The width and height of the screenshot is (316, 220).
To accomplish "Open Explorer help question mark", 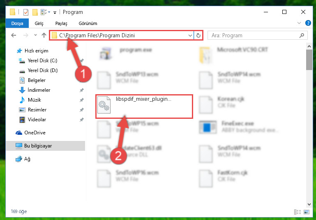I will coord(308,23).
